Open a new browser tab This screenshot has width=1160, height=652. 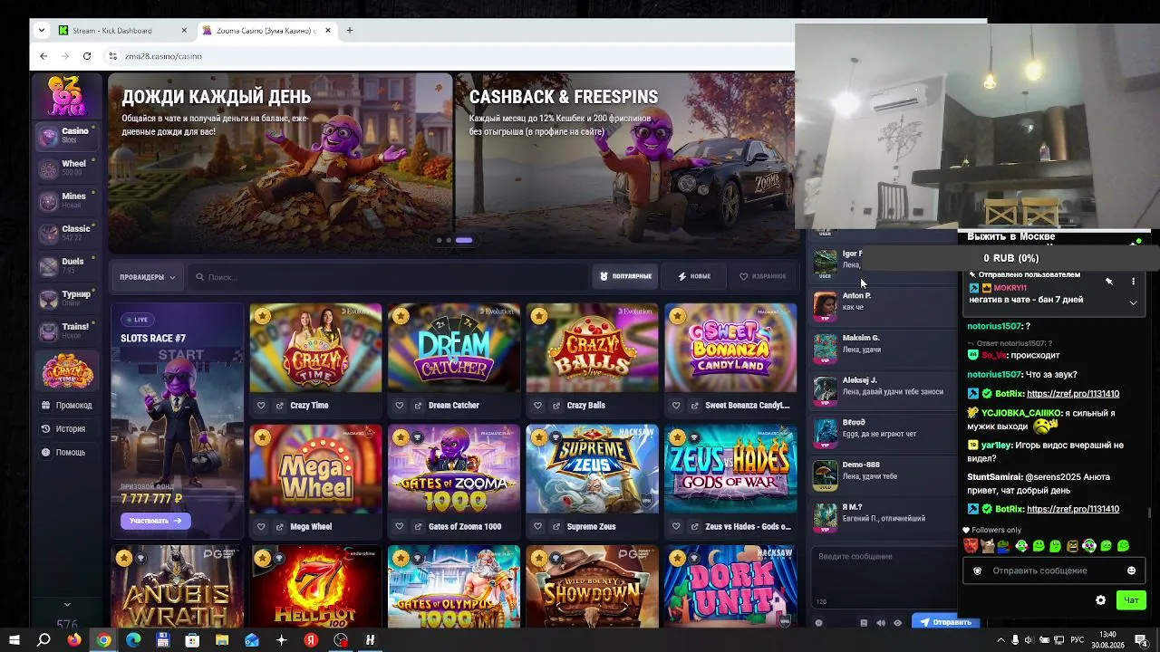(349, 31)
